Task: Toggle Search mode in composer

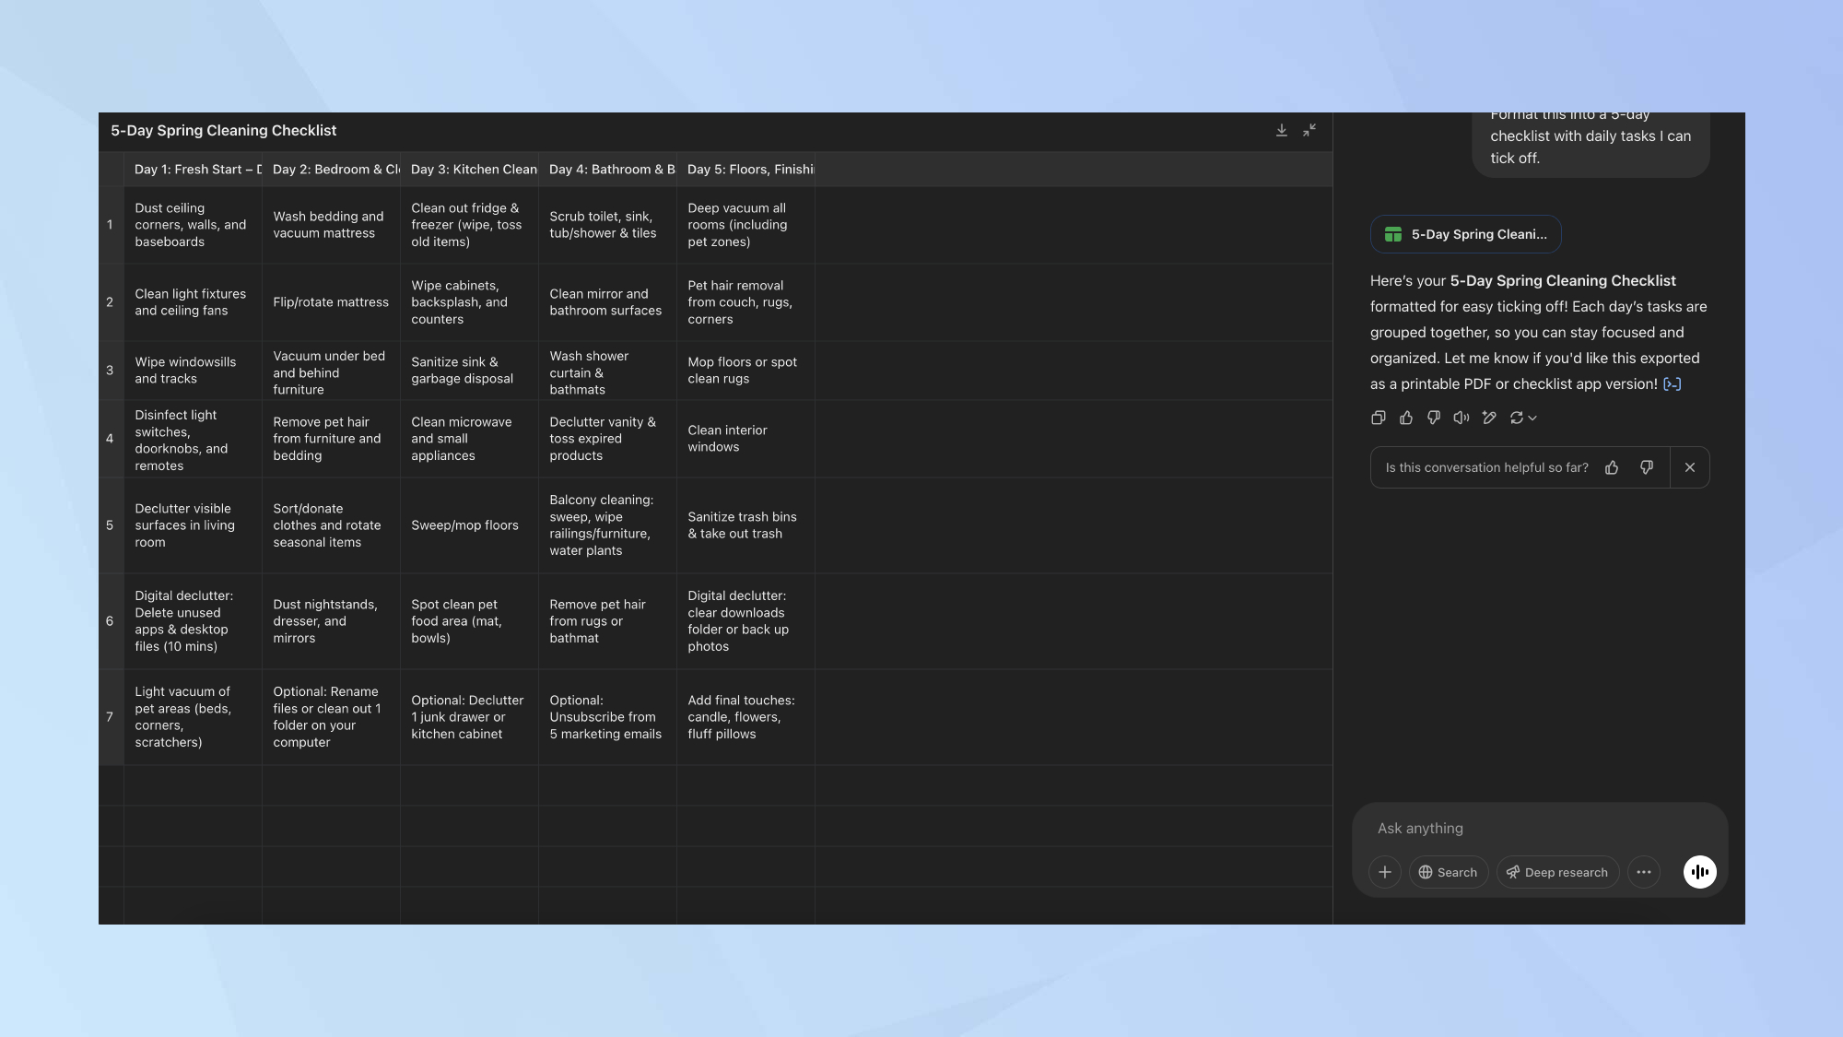Action: (x=1448, y=872)
